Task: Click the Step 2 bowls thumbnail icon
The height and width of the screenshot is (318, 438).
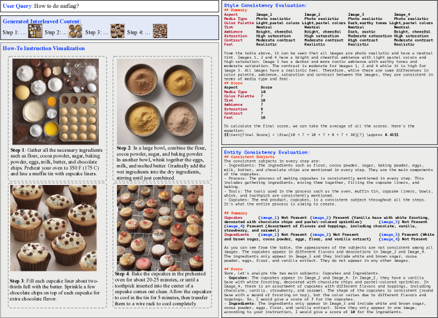Action: point(75,31)
